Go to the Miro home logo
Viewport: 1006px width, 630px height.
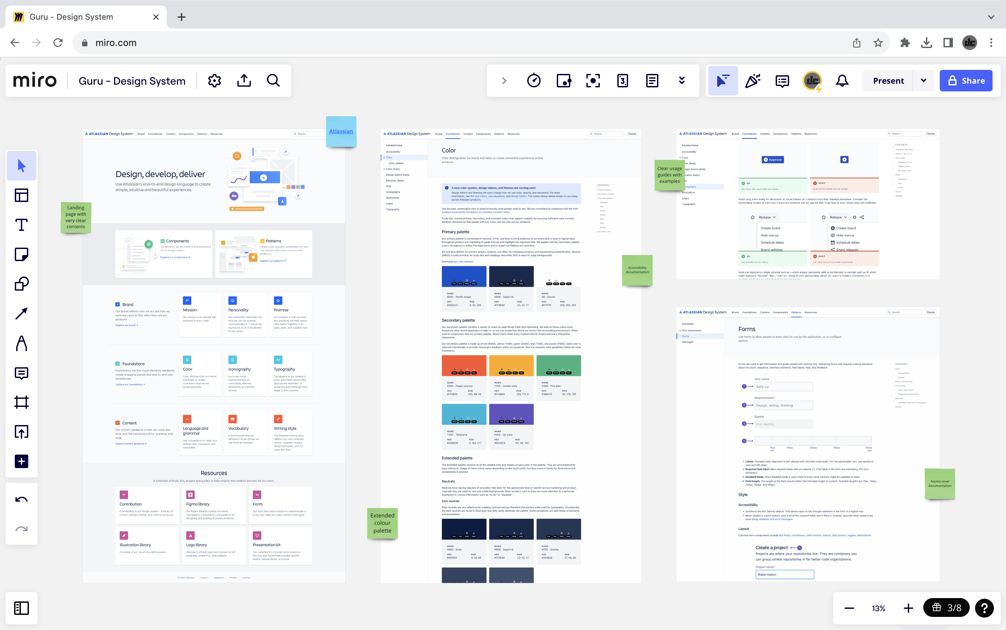pos(35,80)
